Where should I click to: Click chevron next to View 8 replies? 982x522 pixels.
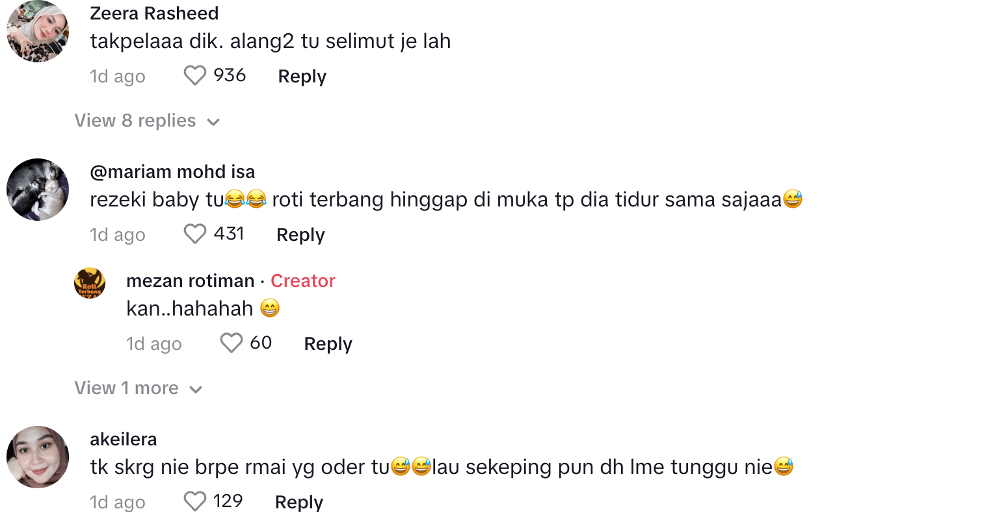[x=213, y=122]
